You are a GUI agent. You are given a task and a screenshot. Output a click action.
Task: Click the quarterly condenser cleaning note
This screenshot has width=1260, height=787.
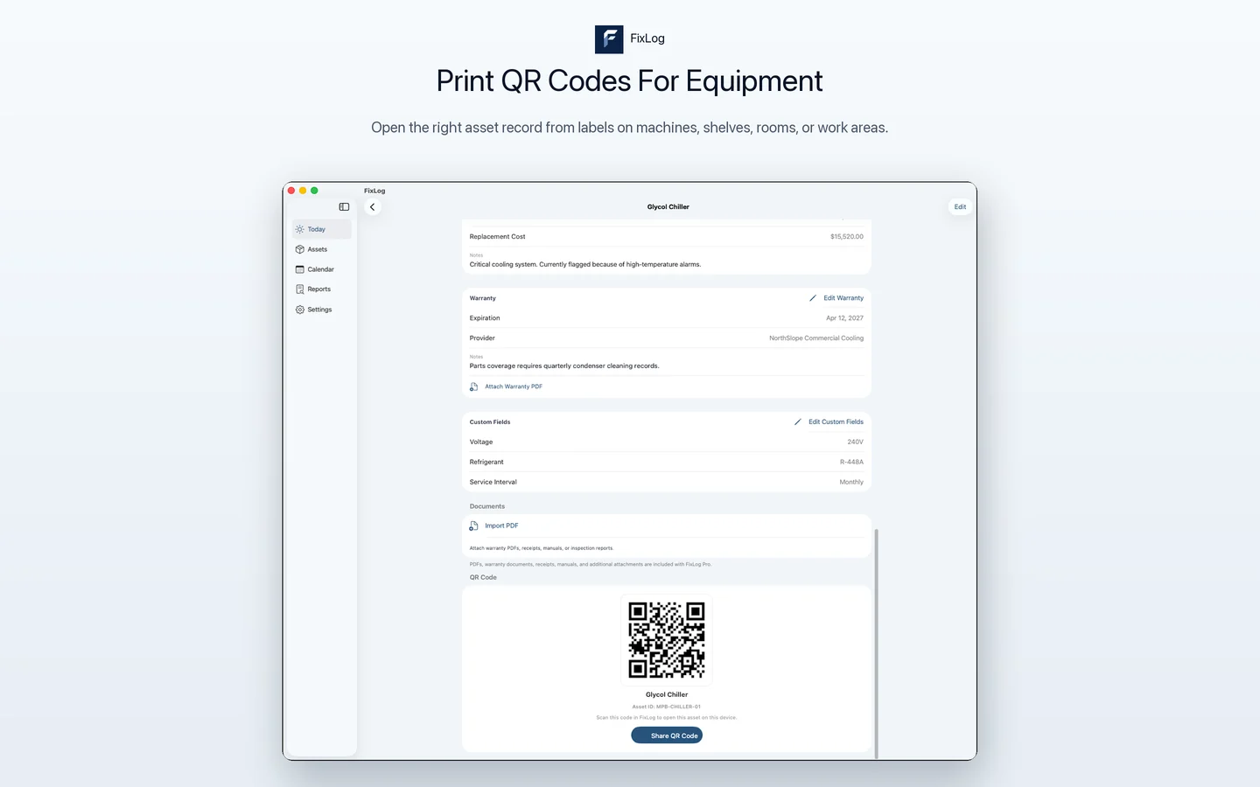pos(564,366)
